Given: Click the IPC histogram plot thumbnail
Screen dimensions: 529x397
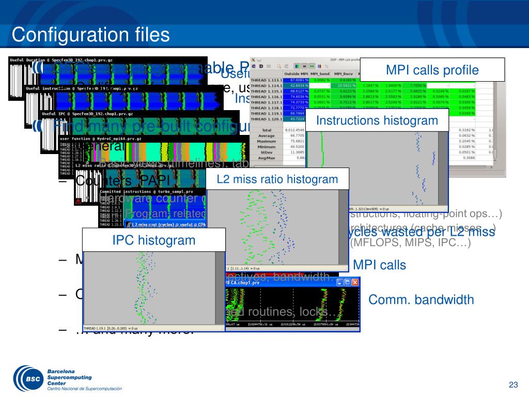Looking at the screenshot, I should click(149, 288).
